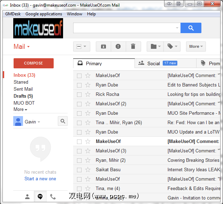Check the Ryan, Mihir (2) email

(79, 160)
